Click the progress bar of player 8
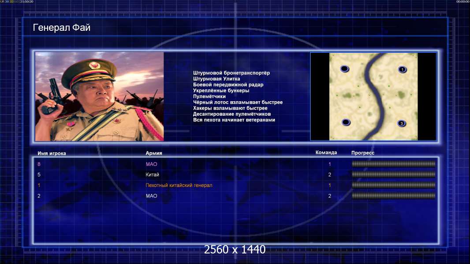This screenshot has width=470, height=264. click(x=393, y=164)
